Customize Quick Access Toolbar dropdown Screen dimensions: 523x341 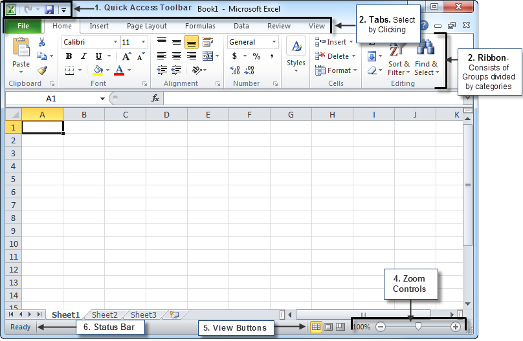(x=63, y=10)
